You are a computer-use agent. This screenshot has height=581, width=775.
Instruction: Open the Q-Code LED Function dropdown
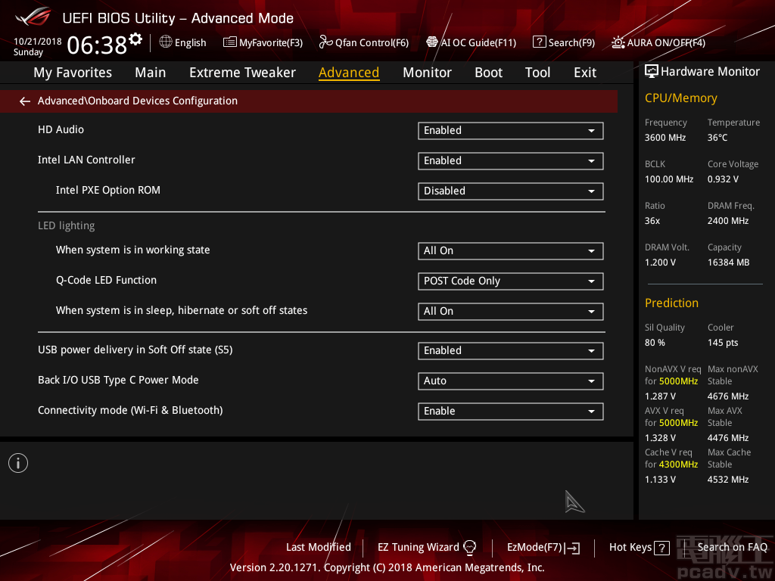coord(511,281)
